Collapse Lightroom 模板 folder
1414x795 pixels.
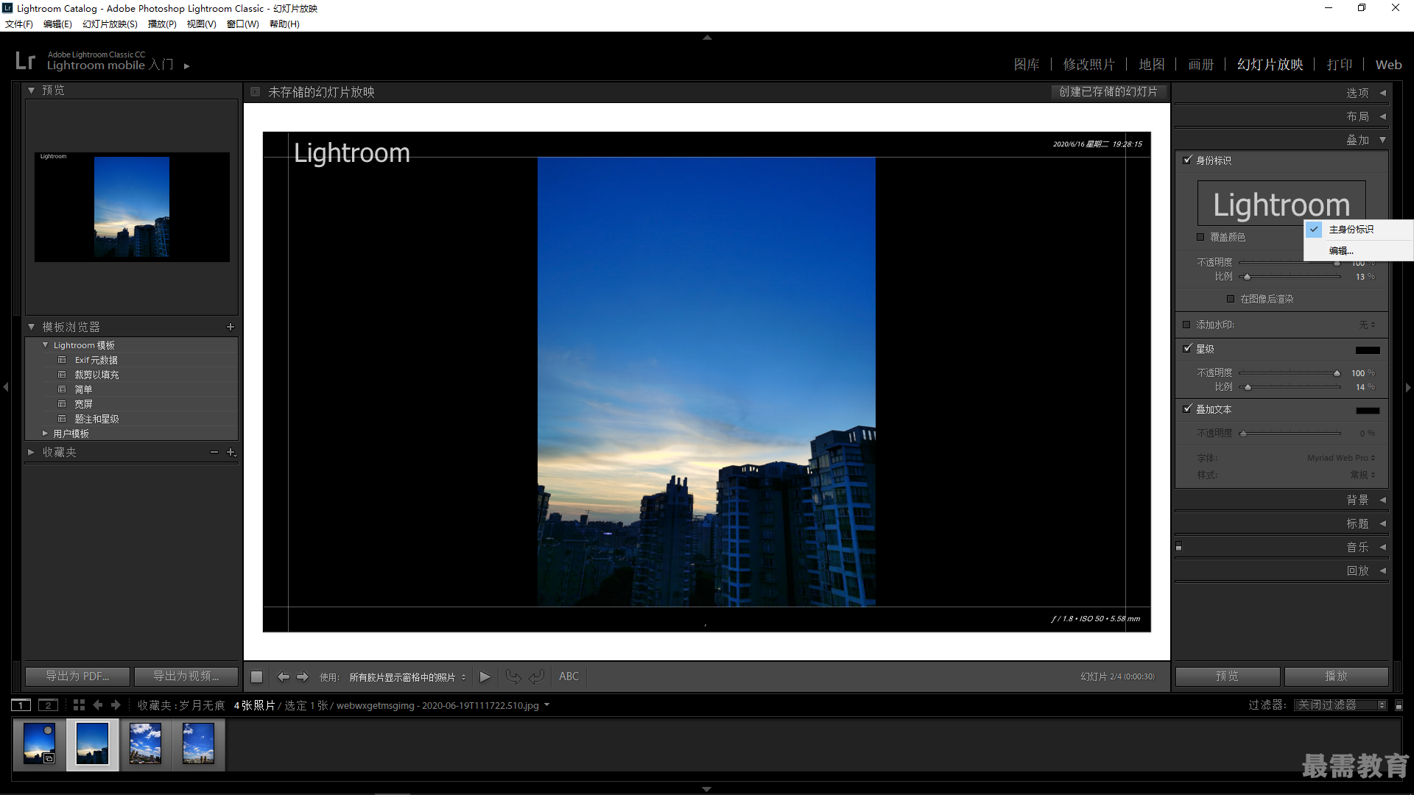coord(45,345)
